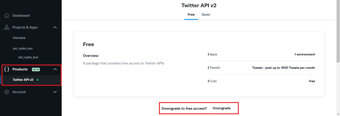Viewport: 340px width, 116px height.
Task: Click the Dashboard home icon
Action: [x=7, y=15]
